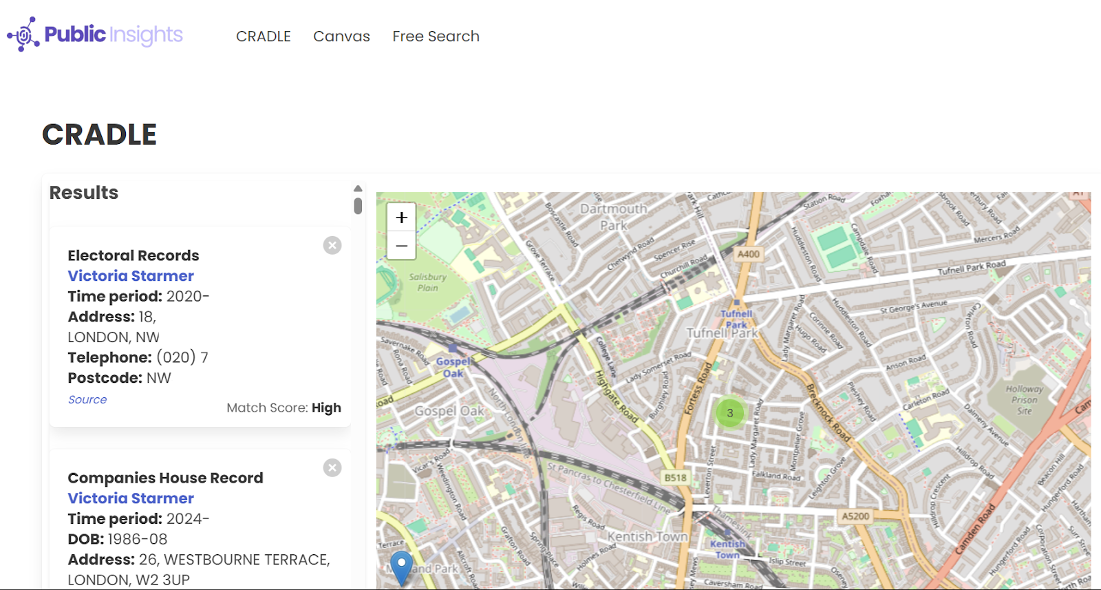The image size is (1101, 590).
Task: Open the CRADLE nav item
Action: (264, 36)
